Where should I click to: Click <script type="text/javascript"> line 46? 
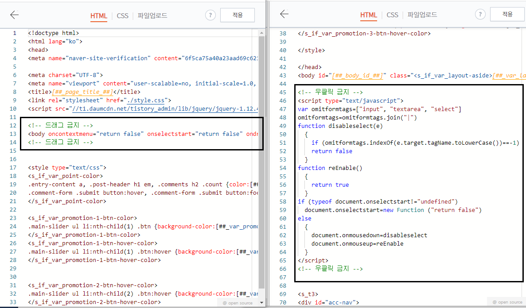click(351, 100)
